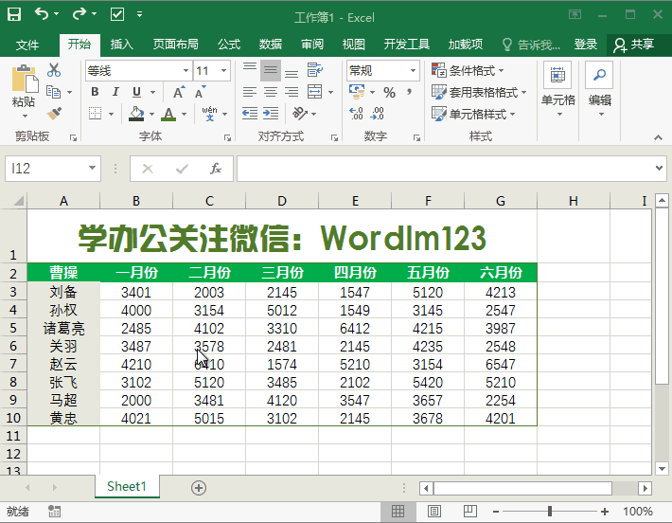
Task: Expand the number format dropdown showing 常规
Action: click(x=414, y=71)
